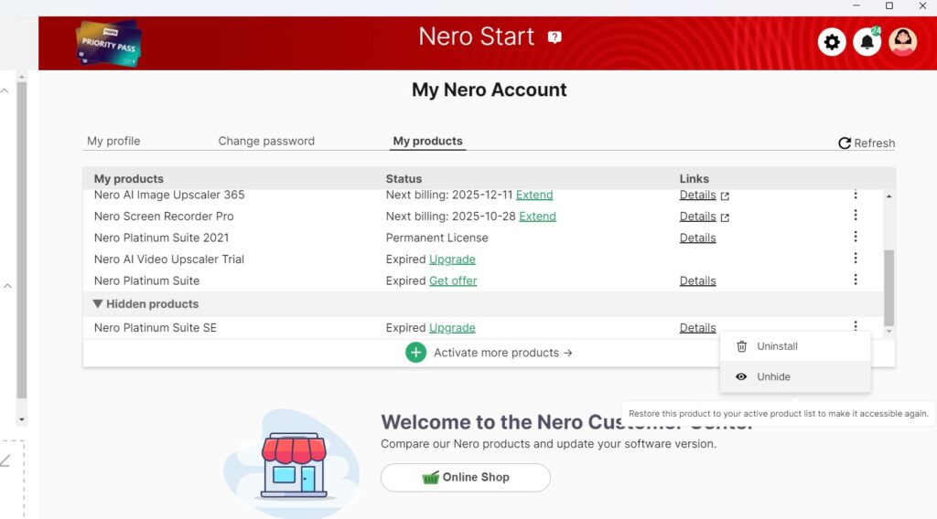The width and height of the screenshot is (937, 519).
Task: Open more options for Nero Platinum Suite 2021
Action: [x=856, y=237]
